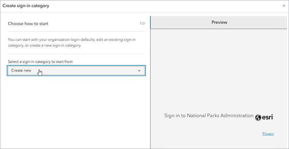Click the "Create new" selected value text
289x149 pixels.
21,70
